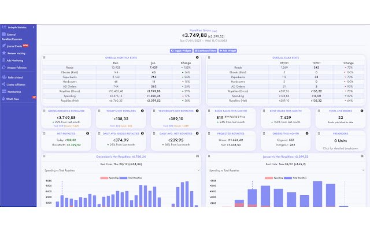Open Reviews tracking star icon
This screenshot has width=370, height=231.
(x=4, y=53)
